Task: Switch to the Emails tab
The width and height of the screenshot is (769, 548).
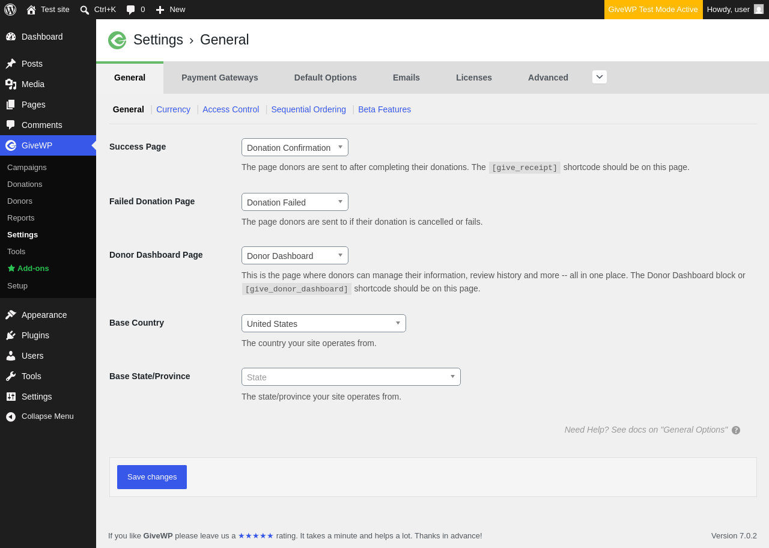Action: pyautogui.click(x=406, y=78)
